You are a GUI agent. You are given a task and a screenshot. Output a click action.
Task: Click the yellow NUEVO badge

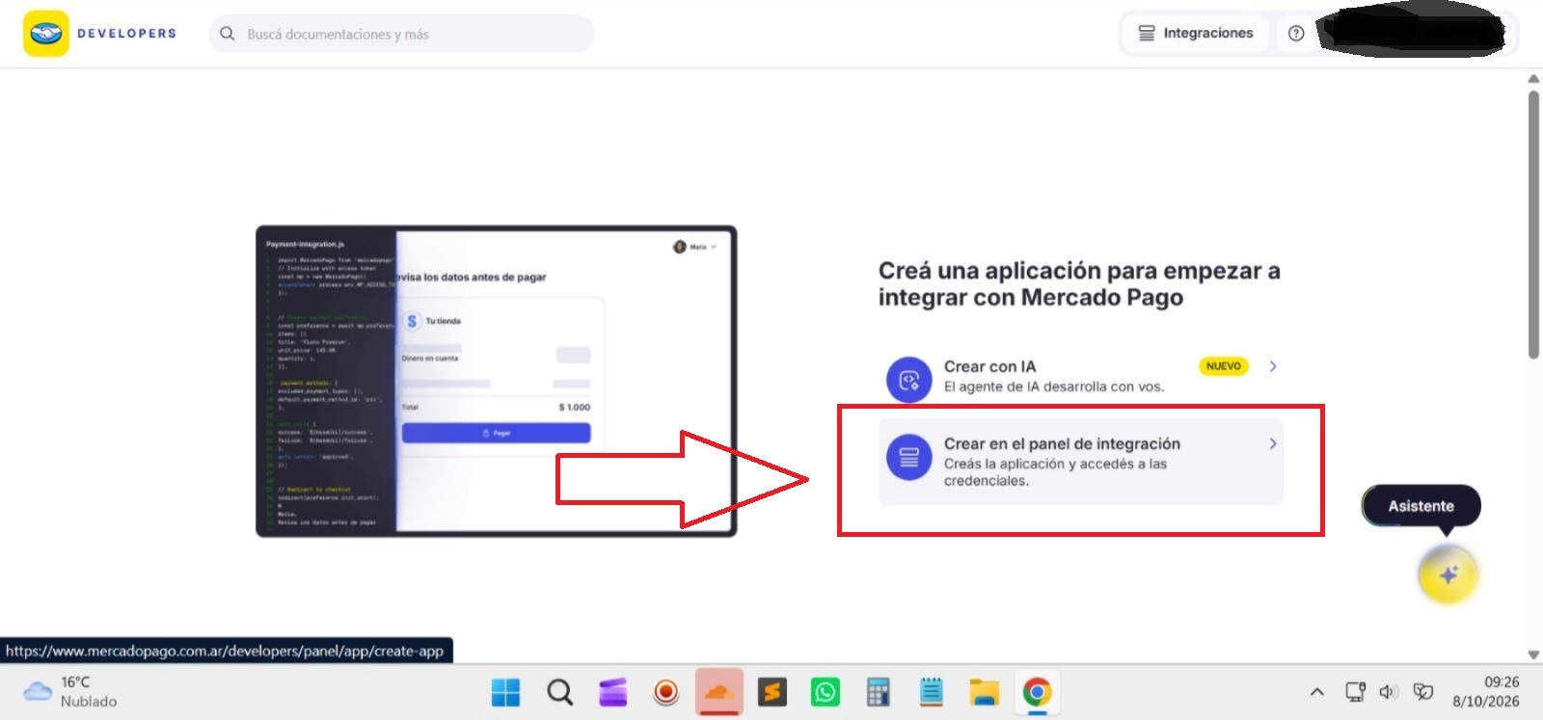pos(1224,366)
